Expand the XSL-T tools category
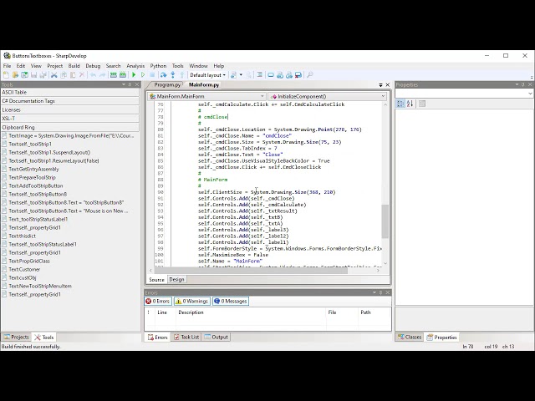This screenshot has height=401, width=535. click(70, 119)
